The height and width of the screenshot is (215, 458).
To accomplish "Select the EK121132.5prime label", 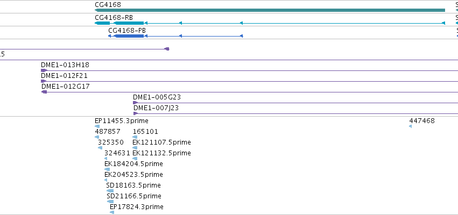I will 161,153.
